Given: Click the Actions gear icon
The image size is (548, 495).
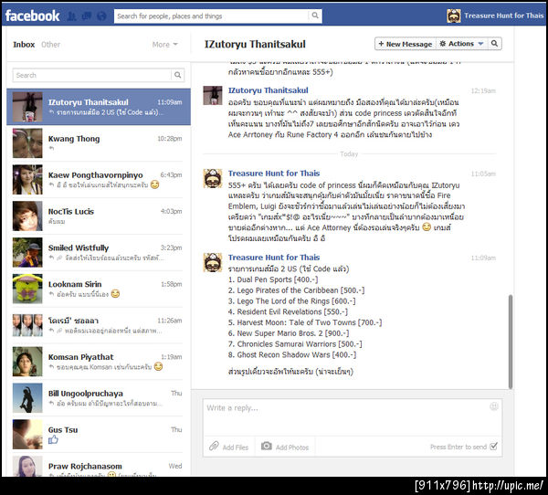Looking at the screenshot, I should click(x=442, y=43).
